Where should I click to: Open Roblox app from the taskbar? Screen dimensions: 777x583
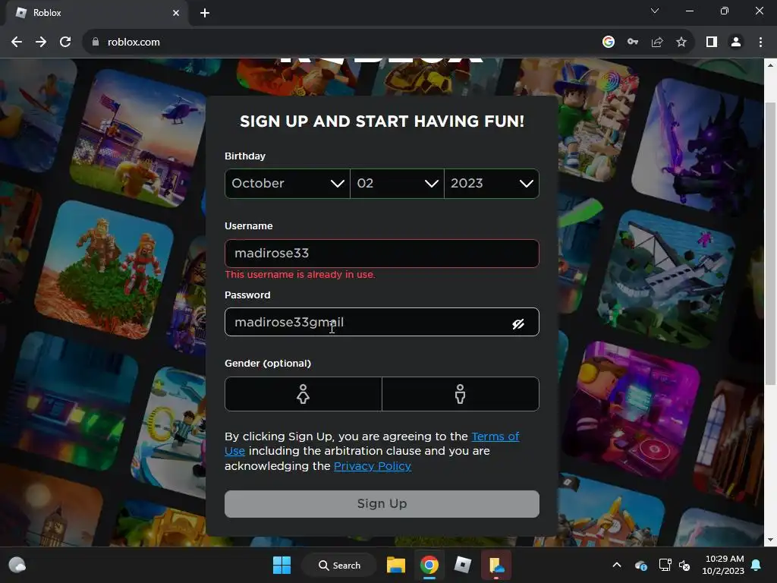pyautogui.click(x=462, y=565)
